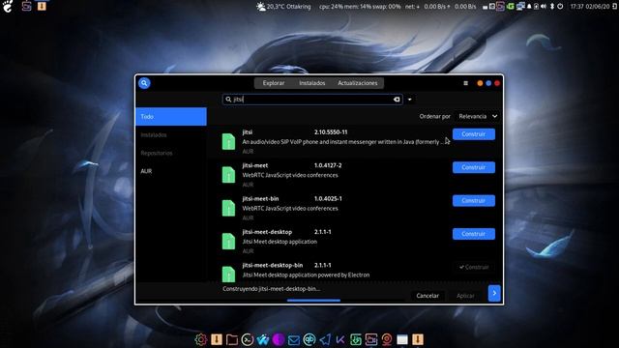Toggle the checked Construir for jitsi-meet-desktop-bin

pos(474,267)
